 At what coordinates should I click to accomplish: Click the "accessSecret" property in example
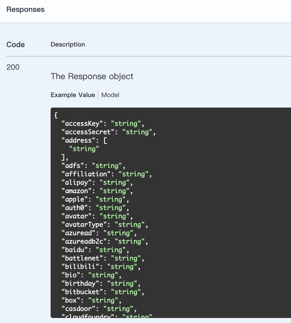[x=108, y=132]
